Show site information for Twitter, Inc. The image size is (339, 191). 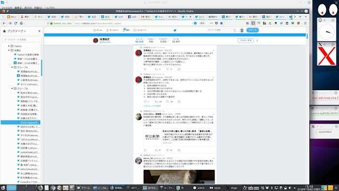pos(48,23)
